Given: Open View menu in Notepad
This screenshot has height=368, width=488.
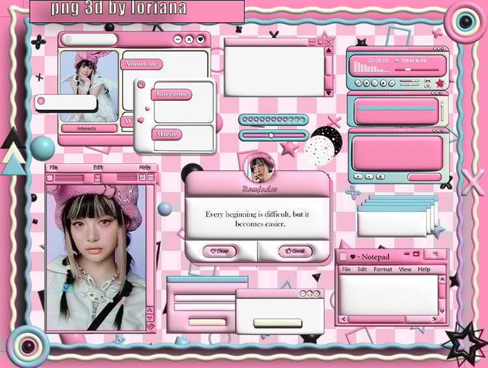Looking at the screenshot, I should 405,269.
